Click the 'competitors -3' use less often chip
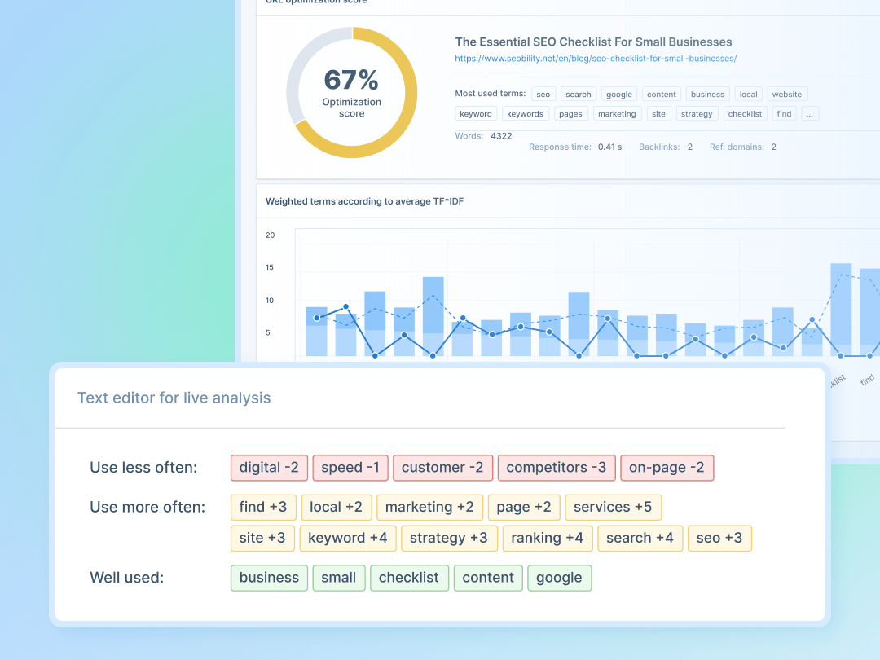The image size is (880, 660). click(556, 468)
